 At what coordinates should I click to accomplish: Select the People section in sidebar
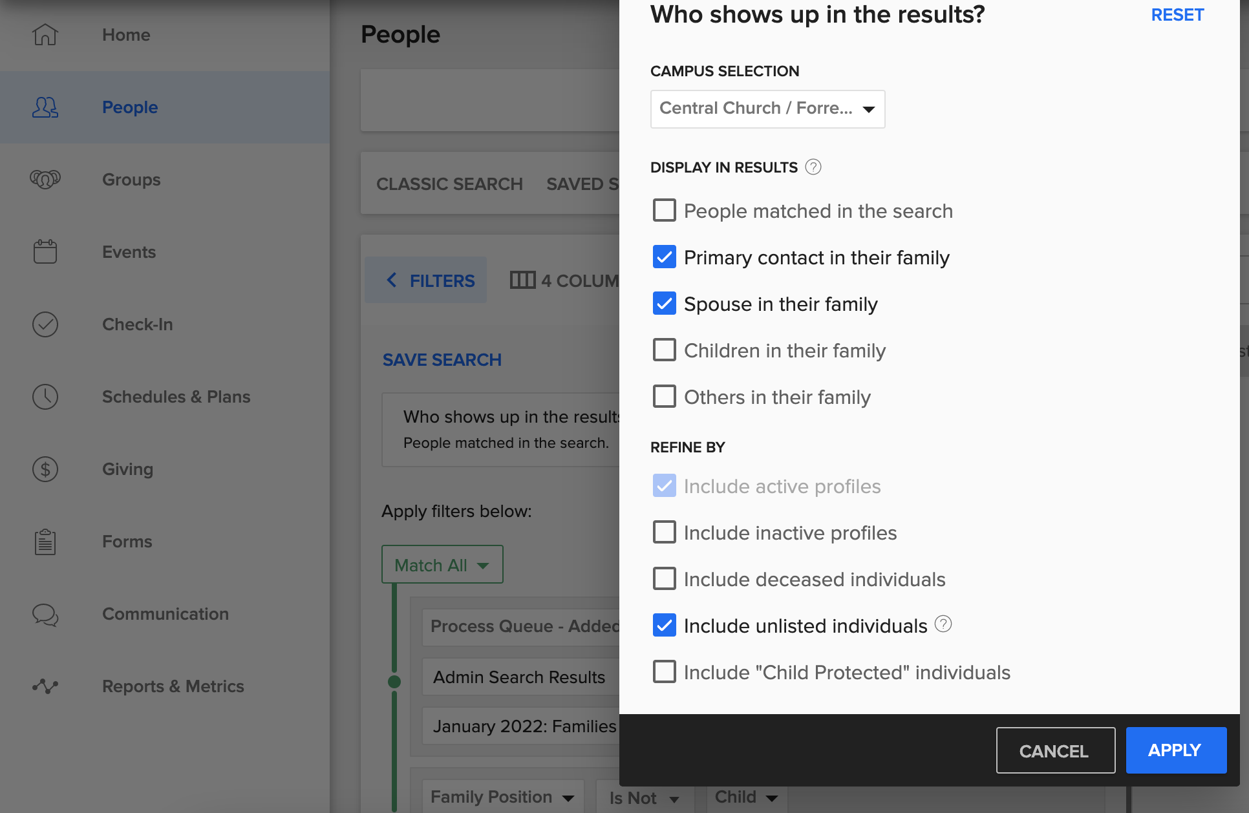[129, 107]
